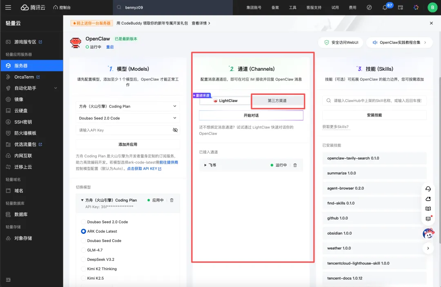
Task: Click 开始对话 button
Action: click(251, 115)
